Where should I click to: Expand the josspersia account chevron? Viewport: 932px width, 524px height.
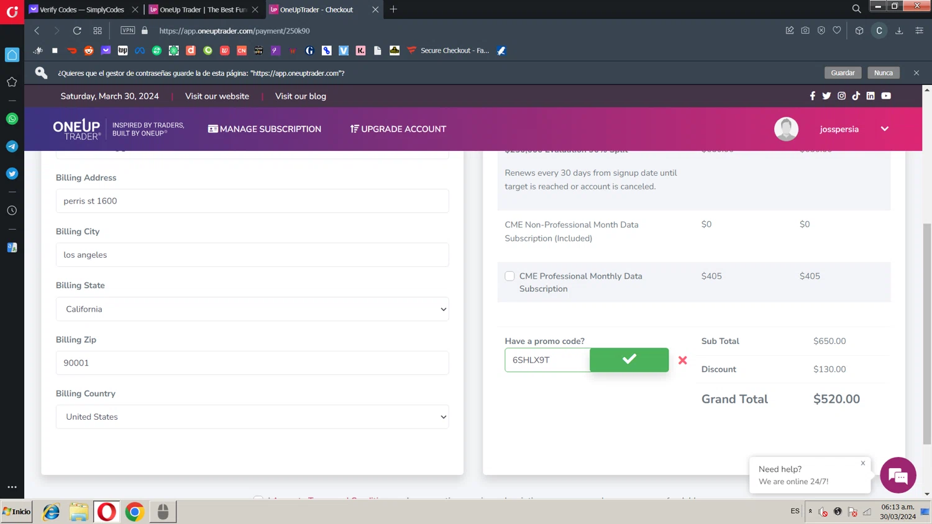885,129
